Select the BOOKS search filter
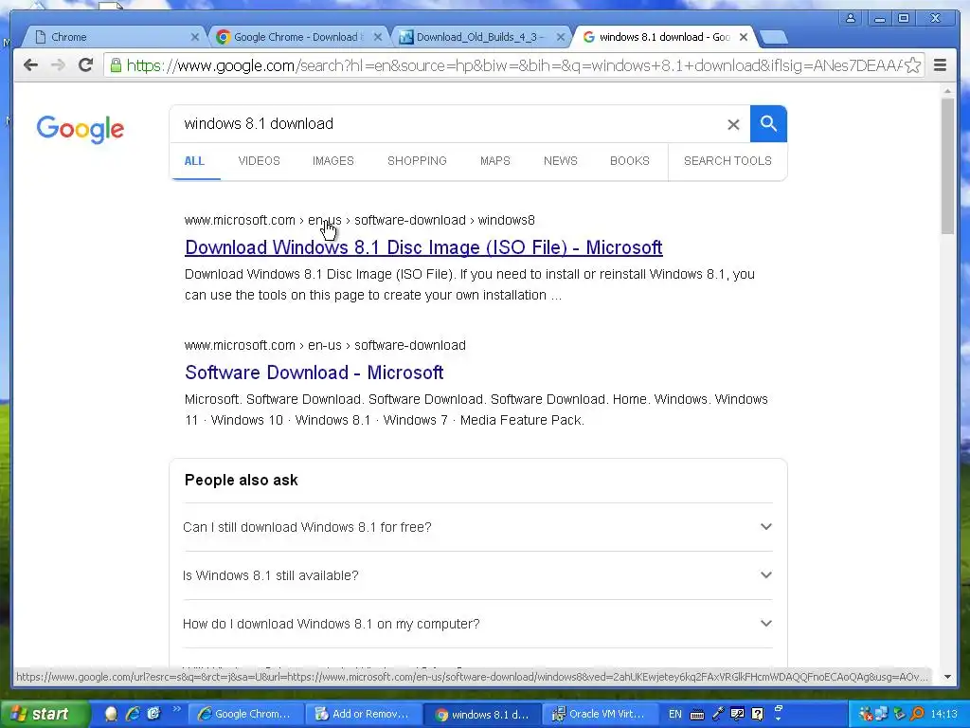This screenshot has width=970, height=728. (630, 161)
